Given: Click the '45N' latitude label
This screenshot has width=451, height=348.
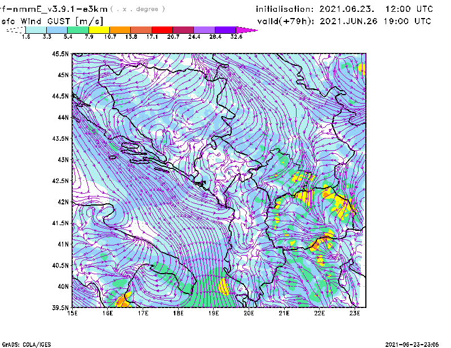Looking at the screenshot, I should [63, 75].
